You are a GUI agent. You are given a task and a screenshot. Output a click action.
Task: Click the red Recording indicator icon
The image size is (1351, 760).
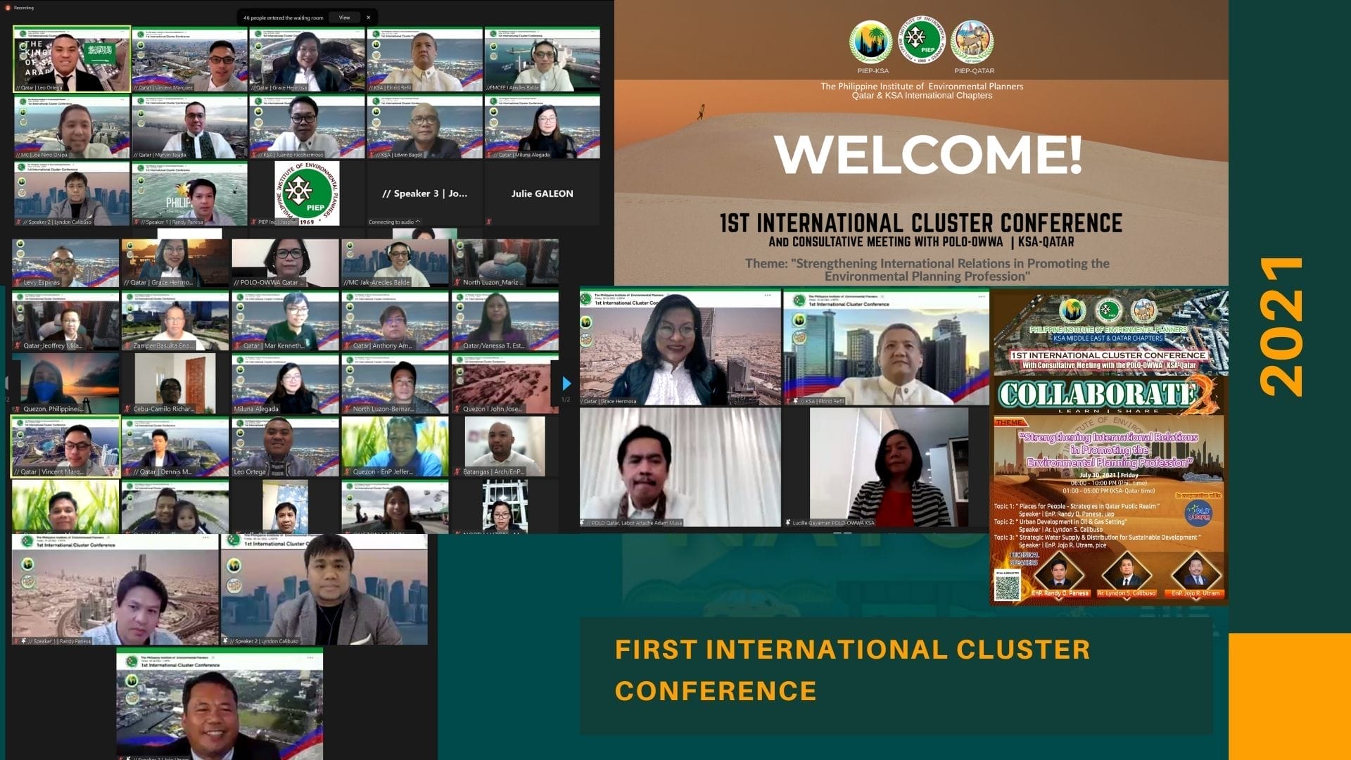click(x=7, y=8)
